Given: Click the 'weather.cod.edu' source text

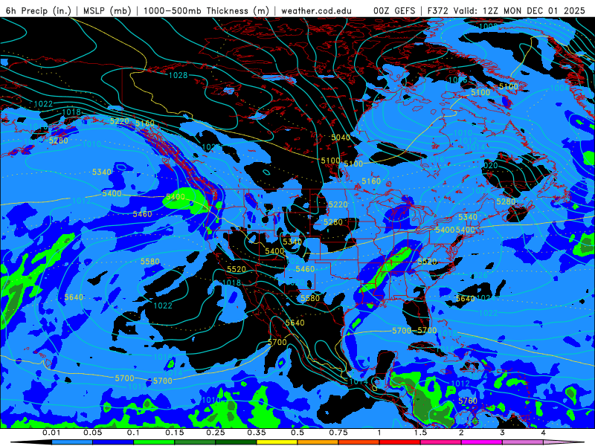Looking at the screenshot, I should click(316, 10).
